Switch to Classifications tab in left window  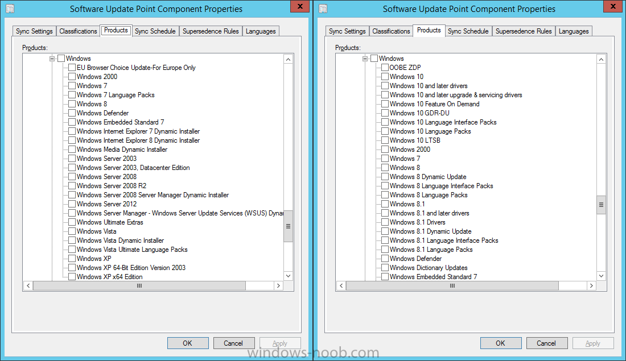79,31
